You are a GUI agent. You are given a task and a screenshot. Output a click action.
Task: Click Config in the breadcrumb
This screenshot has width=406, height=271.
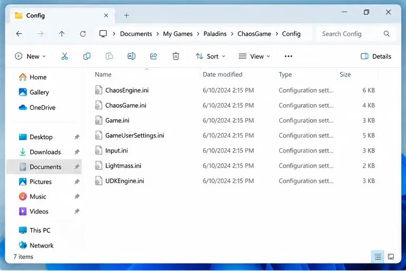pos(291,34)
